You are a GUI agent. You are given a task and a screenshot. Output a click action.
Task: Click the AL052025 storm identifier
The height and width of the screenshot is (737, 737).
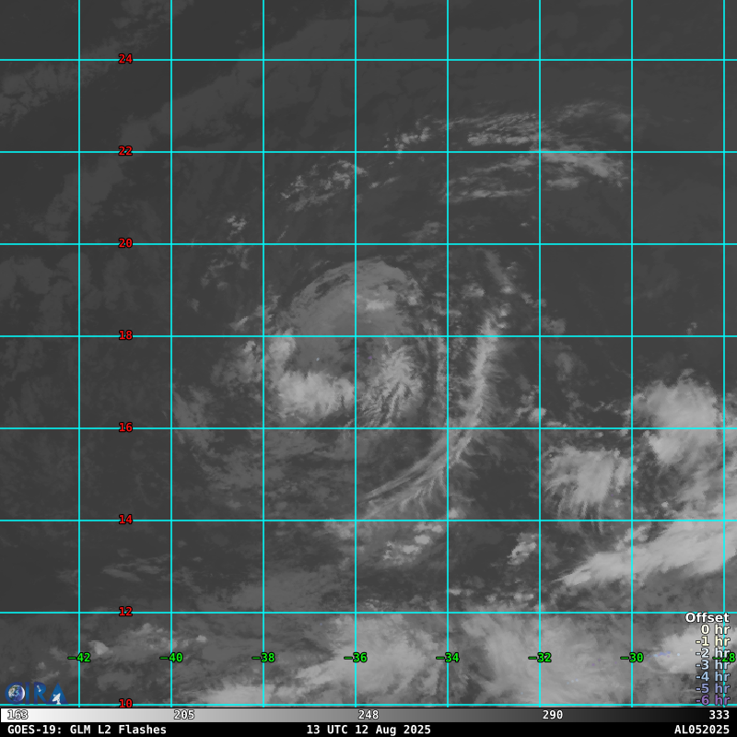tap(701, 730)
